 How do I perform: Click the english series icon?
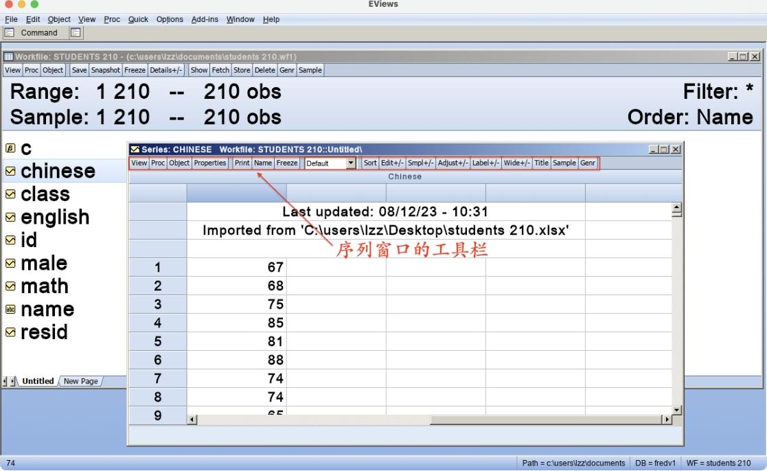(10, 218)
